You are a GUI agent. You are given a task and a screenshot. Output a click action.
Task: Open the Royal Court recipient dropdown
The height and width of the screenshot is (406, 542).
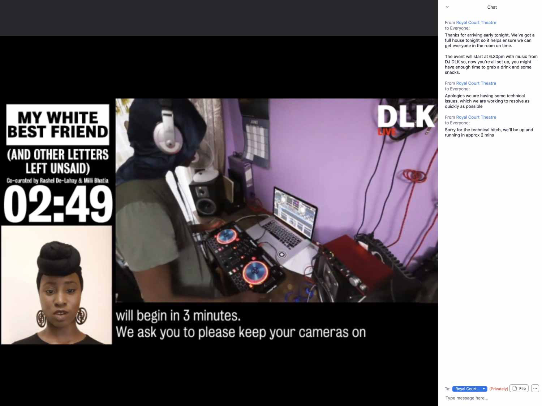(x=470, y=389)
